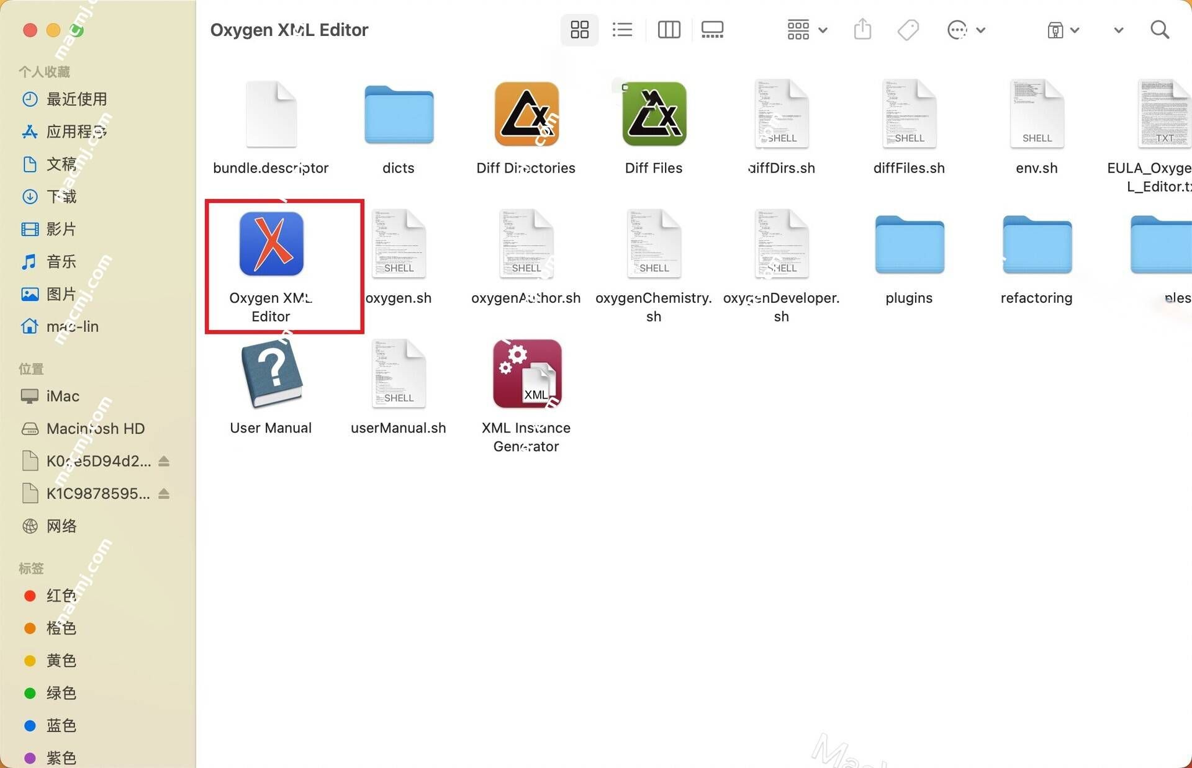Image resolution: width=1192 pixels, height=768 pixels.
Task: Eject the K0 volume
Action: click(x=164, y=461)
